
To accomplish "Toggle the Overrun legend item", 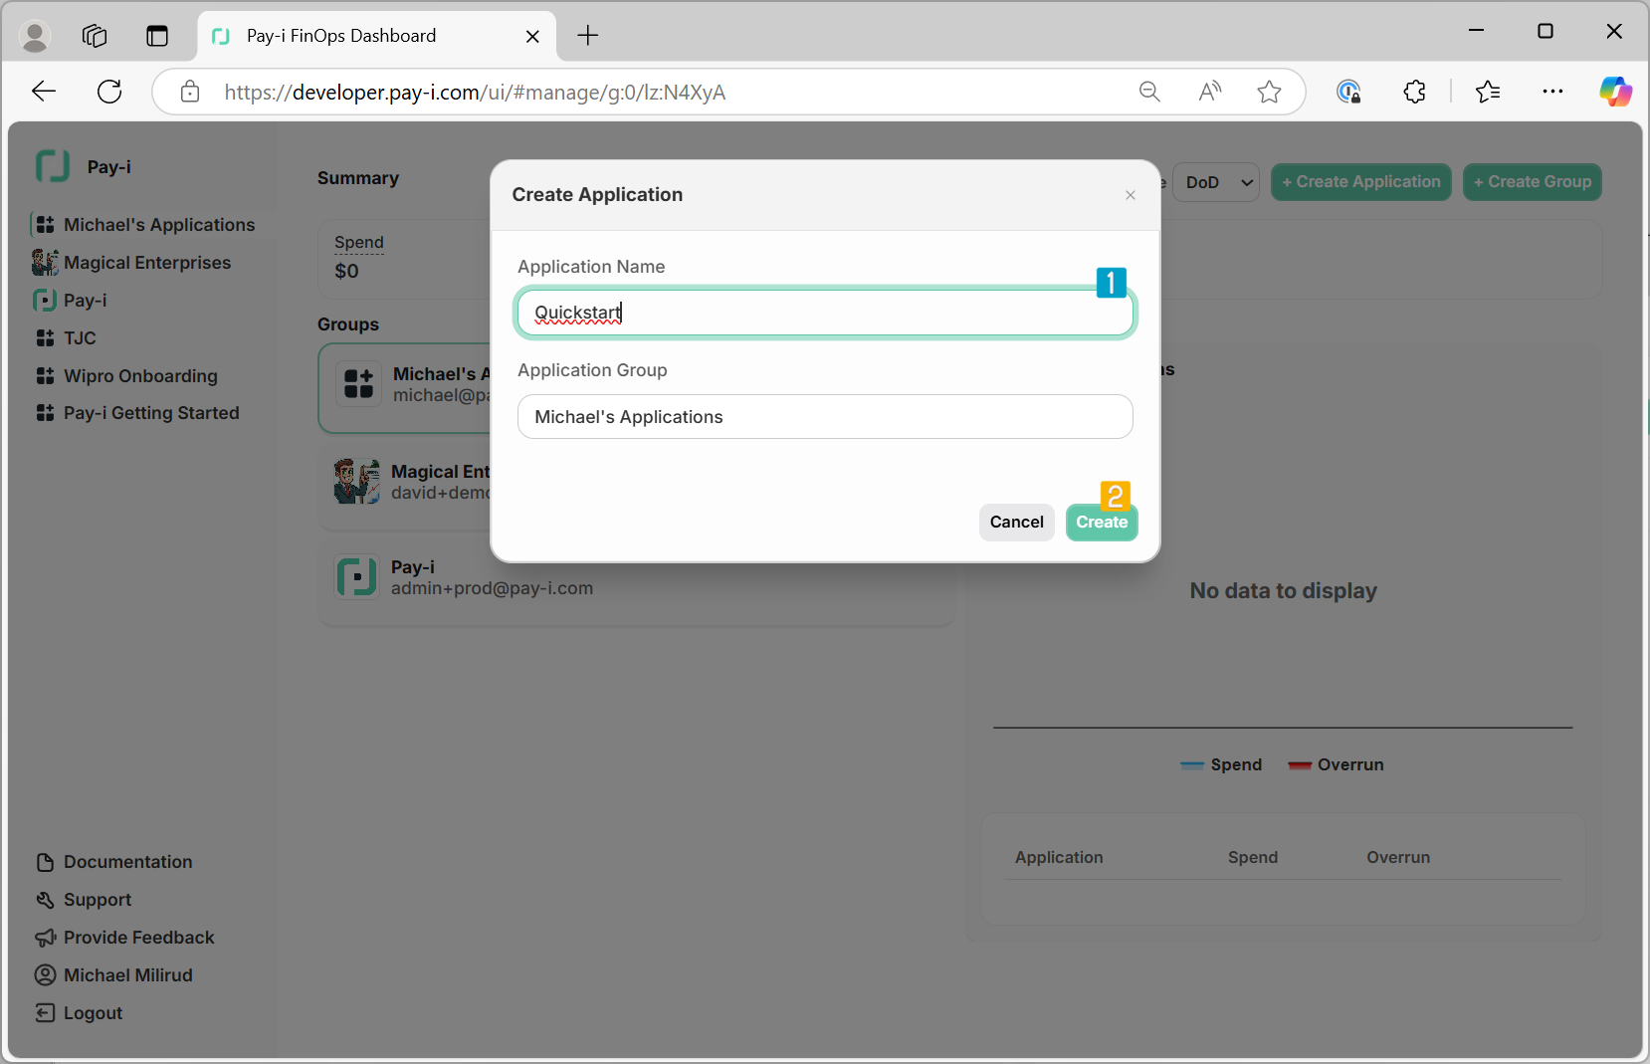I will (x=1336, y=764).
